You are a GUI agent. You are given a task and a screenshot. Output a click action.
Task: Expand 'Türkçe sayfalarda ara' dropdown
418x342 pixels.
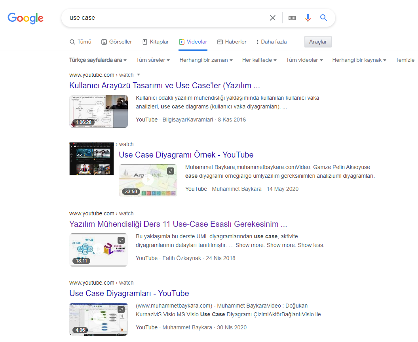tap(98, 60)
